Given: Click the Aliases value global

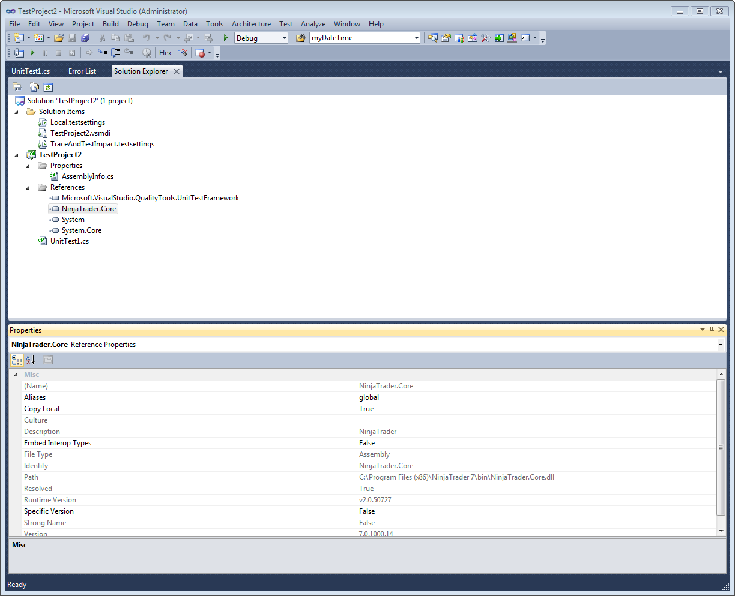Looking at the screenshot, I should 369,397.
